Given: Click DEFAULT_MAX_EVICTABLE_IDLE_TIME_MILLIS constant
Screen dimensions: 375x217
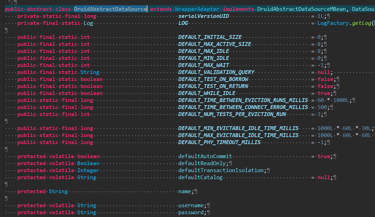Looking at the screenshot, I should click(x=238, y=135).
